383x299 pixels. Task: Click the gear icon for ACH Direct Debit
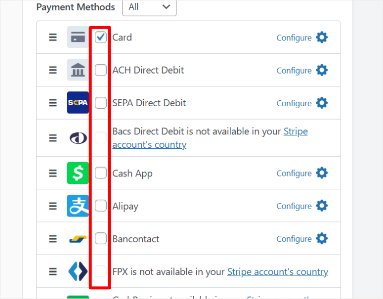[x=322, y=70]
